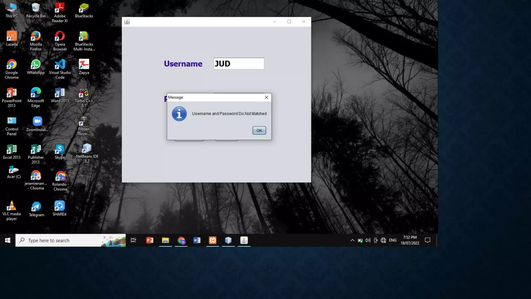Open File Explorer from the taskbar
531x299 pixels.
[165, 240]
